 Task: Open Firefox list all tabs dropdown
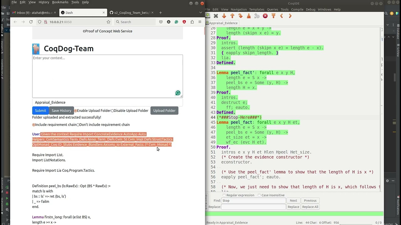pos(200,12)
